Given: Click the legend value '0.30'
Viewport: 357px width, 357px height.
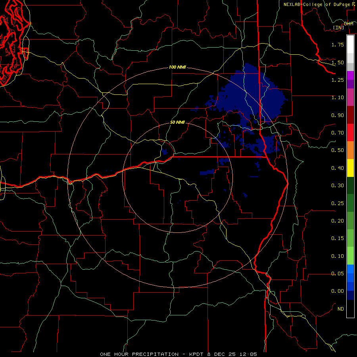Looking at the screenshot, I should click(338, 186).
